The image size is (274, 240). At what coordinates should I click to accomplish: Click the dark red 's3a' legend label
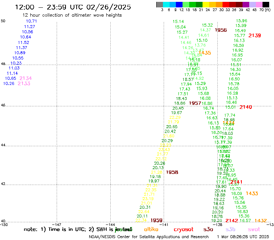coord(208,229)
